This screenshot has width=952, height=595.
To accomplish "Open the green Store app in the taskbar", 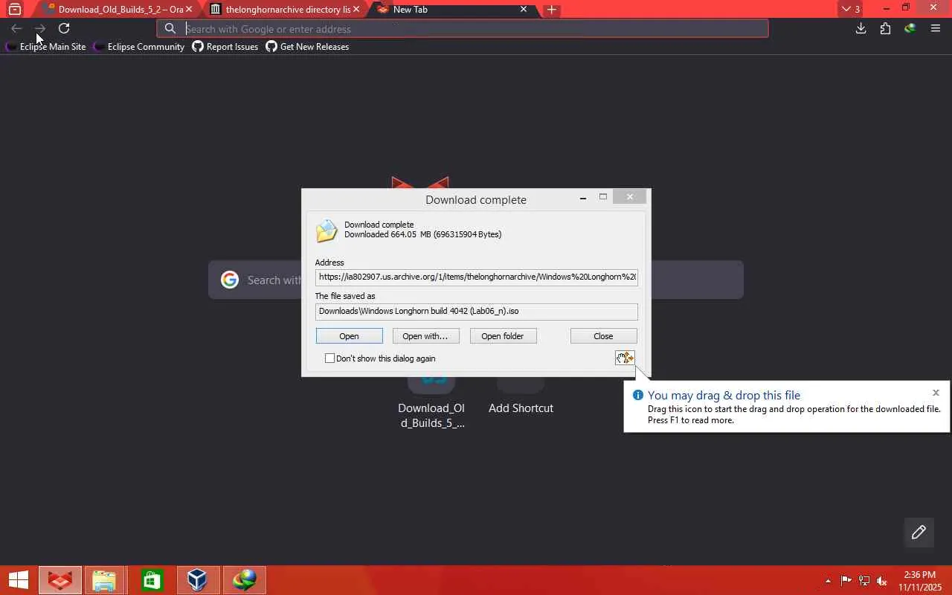I will [152, 580].
